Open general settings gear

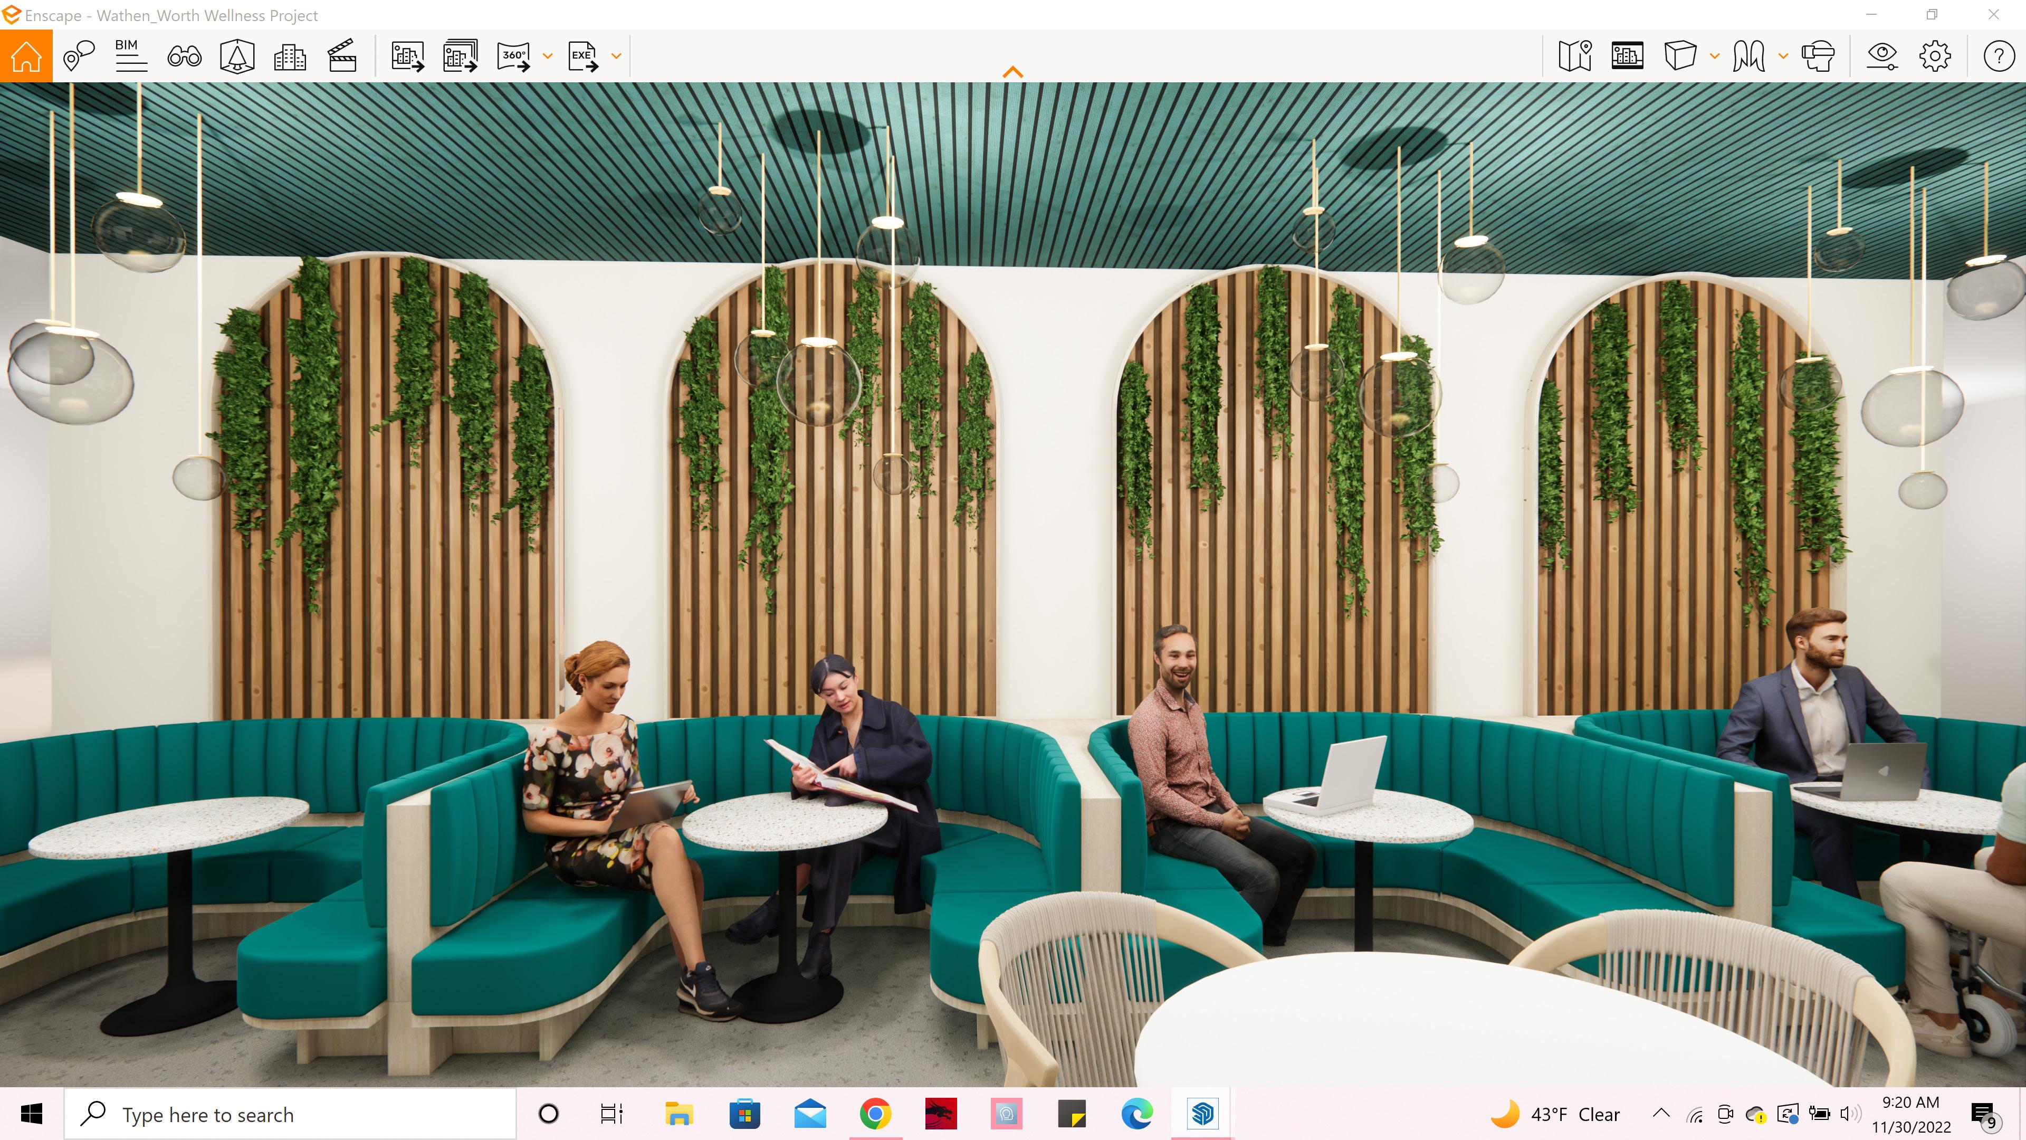(1935, 56)
